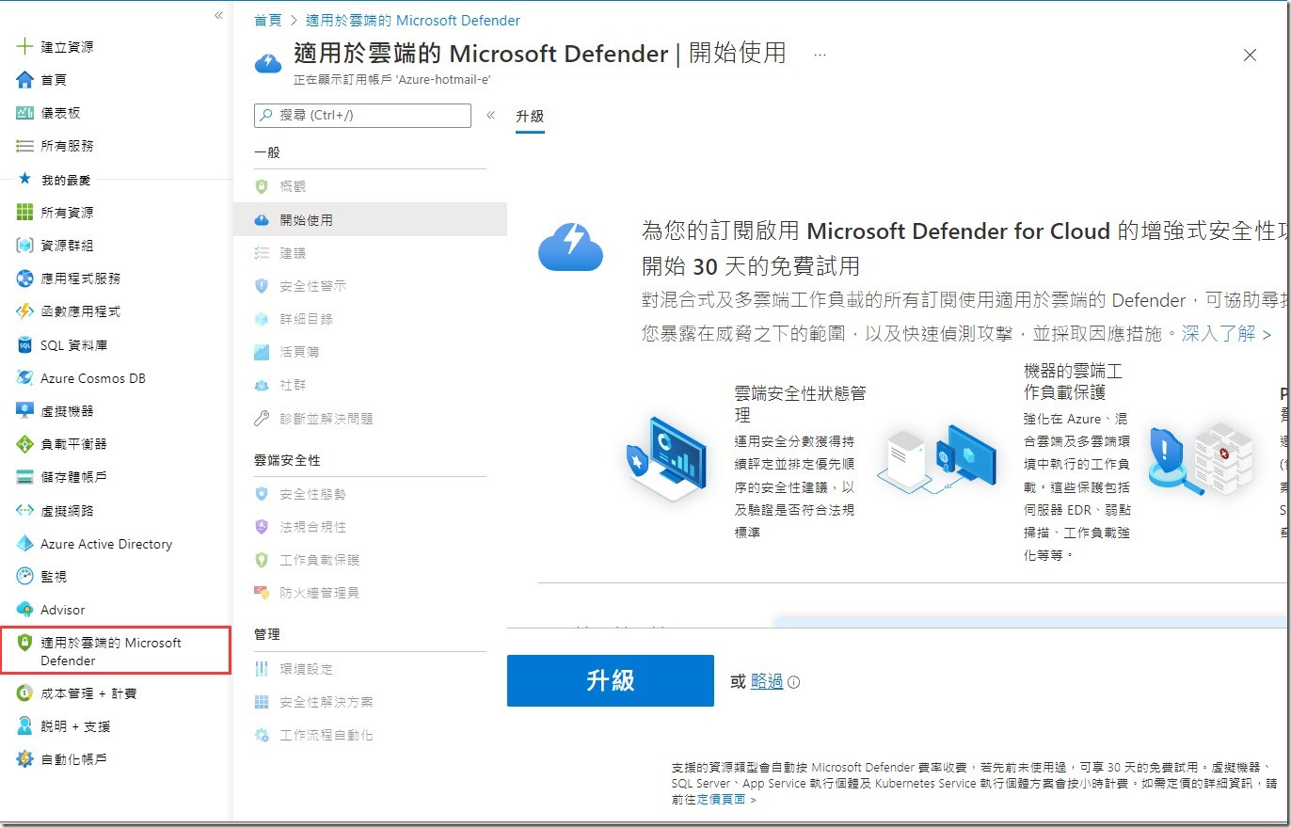Click the 首頁 breadcrumb link

click(268, 20)
